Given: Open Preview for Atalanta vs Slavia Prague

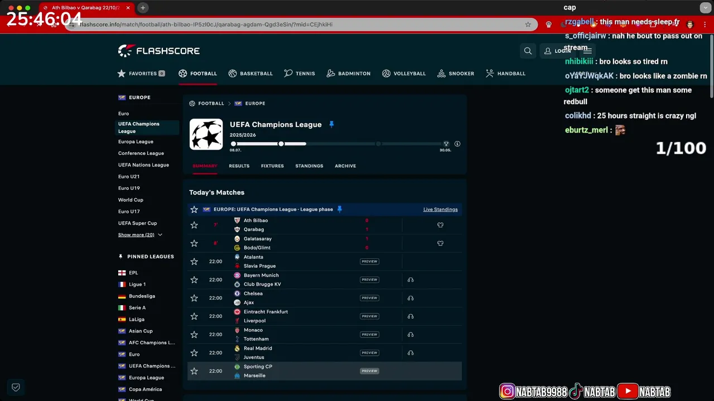Looking at the screenshot, I should click(369, 262).
